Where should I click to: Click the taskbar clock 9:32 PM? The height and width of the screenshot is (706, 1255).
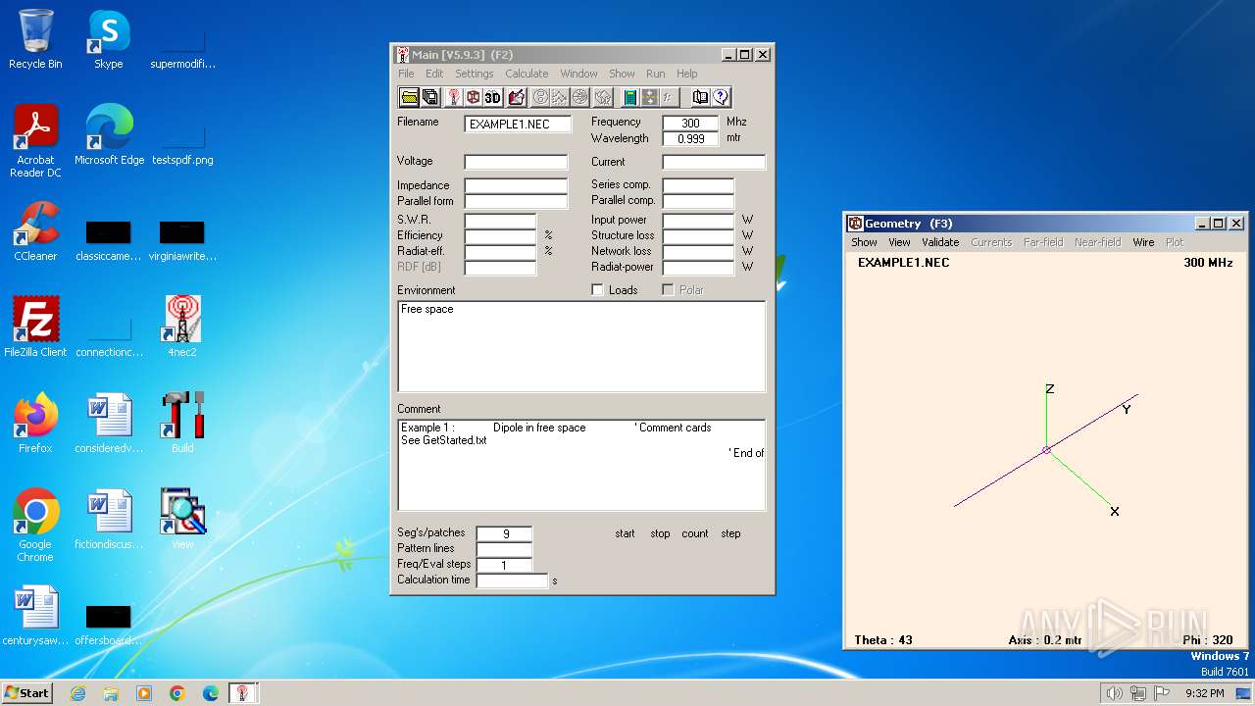pyautogui.click(x=1204, y=693)
